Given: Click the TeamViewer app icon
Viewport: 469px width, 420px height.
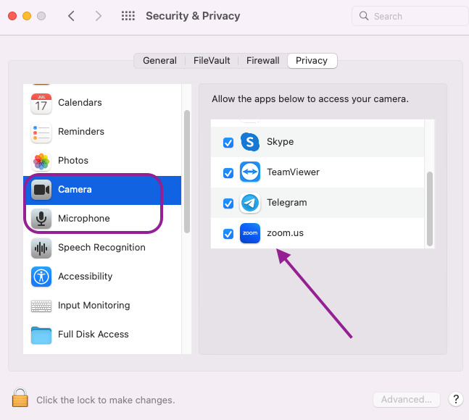Looking at the screenshot, I should [250, 172].
